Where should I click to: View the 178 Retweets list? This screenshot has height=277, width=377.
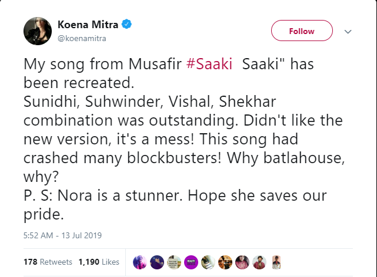tap(48, 262)
